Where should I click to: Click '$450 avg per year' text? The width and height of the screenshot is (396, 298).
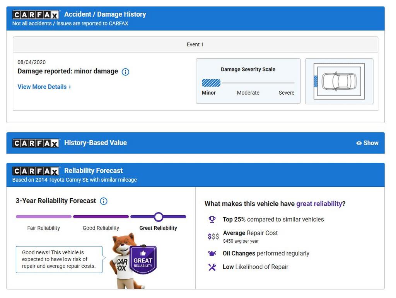[x=241, y=241]
